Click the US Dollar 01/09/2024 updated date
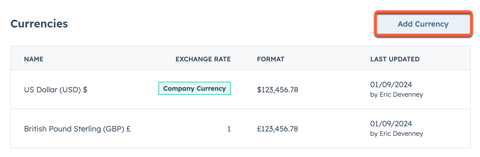Screen dimensions: 480x157 (391, 84)
